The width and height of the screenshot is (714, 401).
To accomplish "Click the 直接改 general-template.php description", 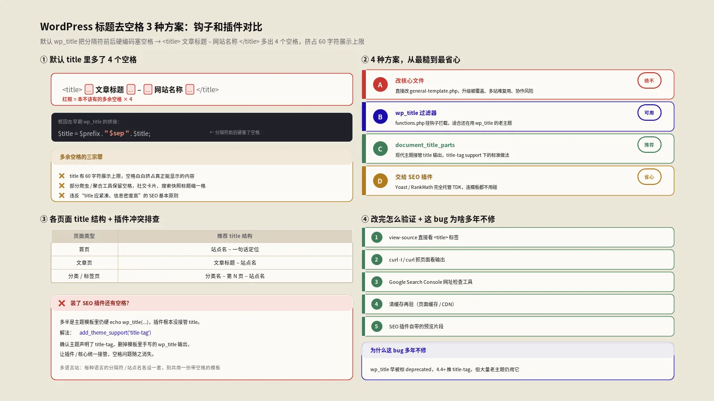I will coord(464,91).
